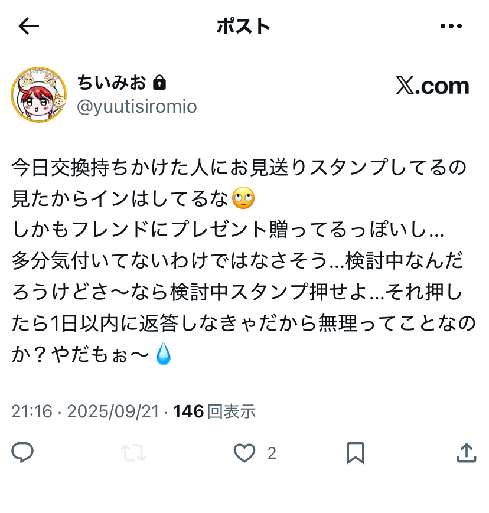The width and height of the screenshot is (489, 513).
Task: Open the 146 回表示 view count
Action: [214, 411]
